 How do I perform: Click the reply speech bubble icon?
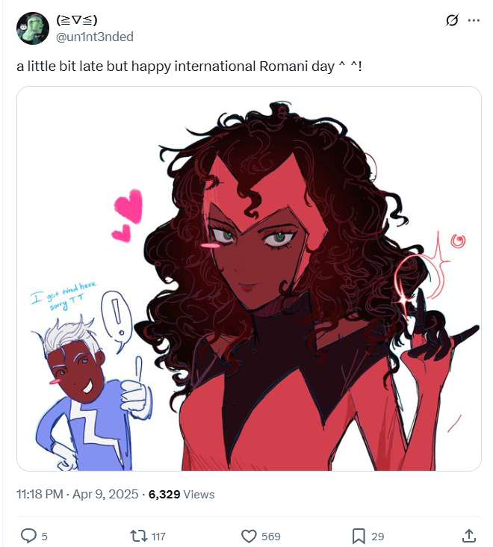(x=28, y=536)
